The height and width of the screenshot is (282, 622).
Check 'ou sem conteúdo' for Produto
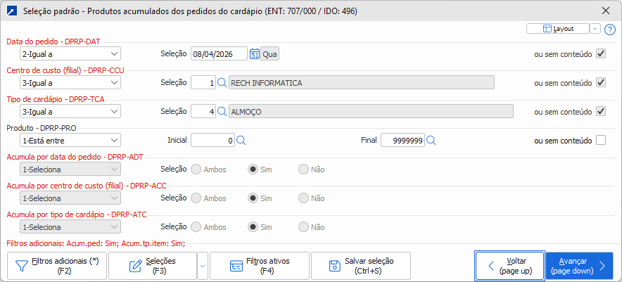pos(601,141)
